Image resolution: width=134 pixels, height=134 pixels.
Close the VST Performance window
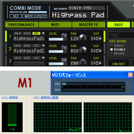(130, 75)
